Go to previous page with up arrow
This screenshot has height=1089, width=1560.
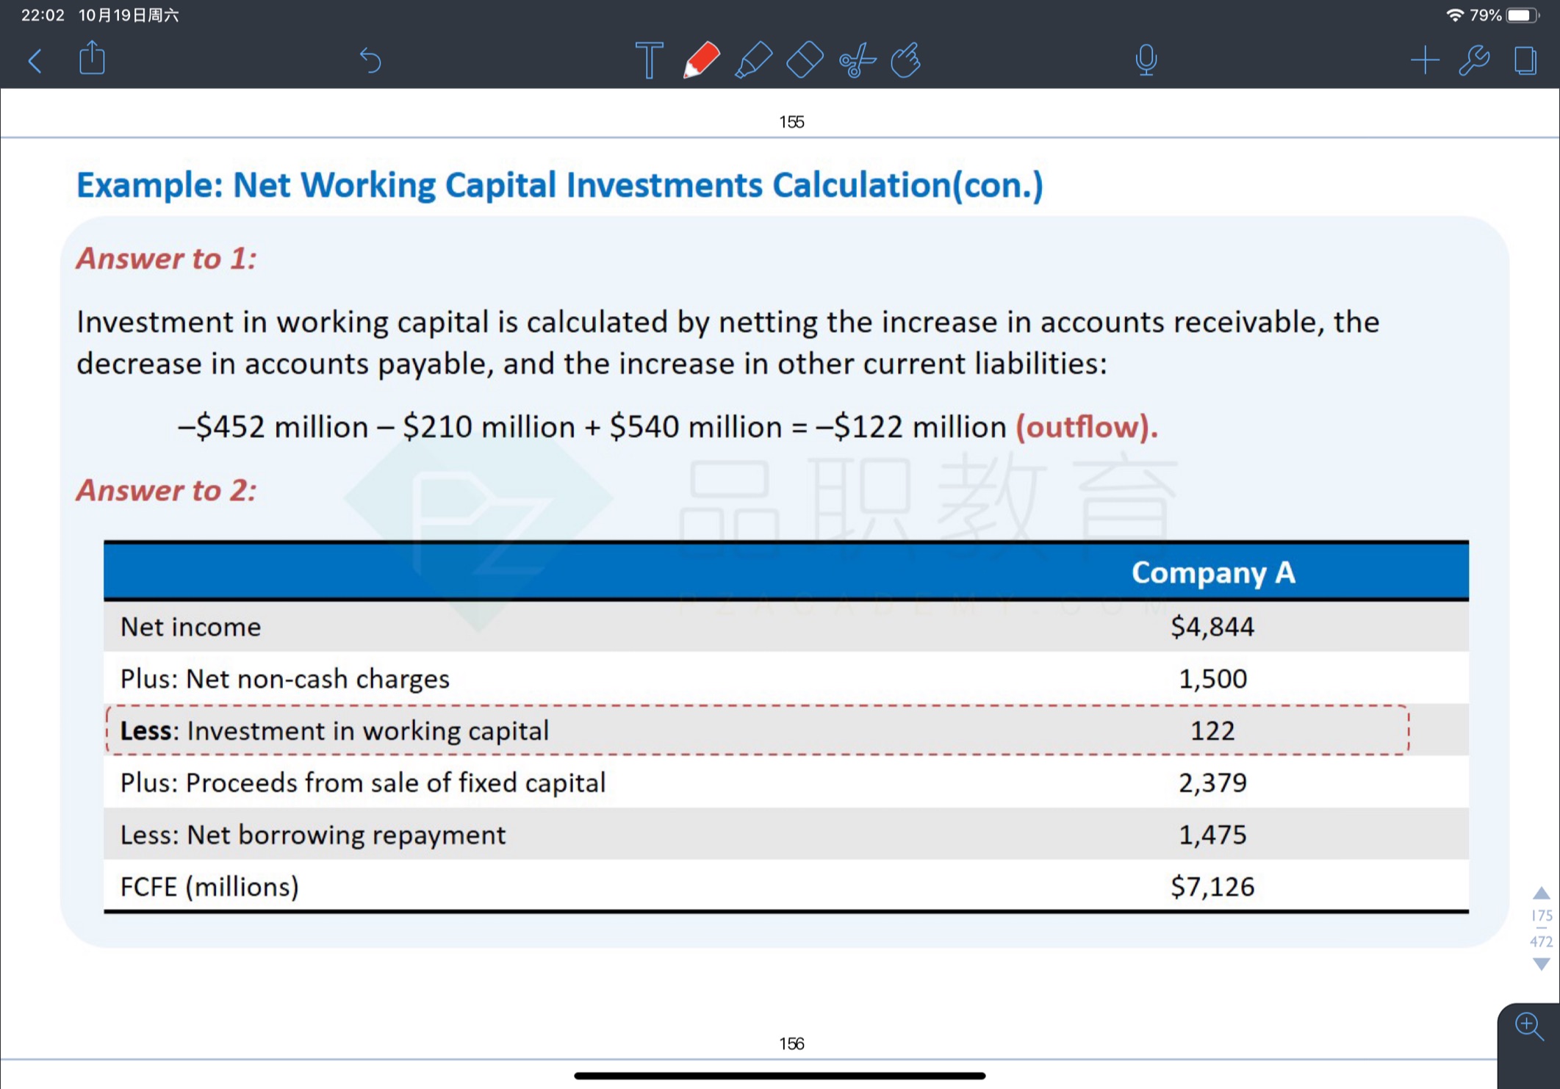[1541, 893]
